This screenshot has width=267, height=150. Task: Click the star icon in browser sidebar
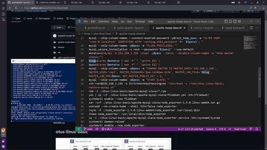(3, 3)
